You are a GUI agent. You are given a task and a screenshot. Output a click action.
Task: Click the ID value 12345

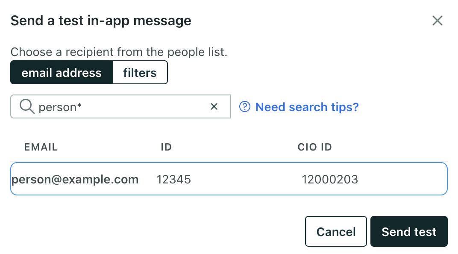pos(173,179)
